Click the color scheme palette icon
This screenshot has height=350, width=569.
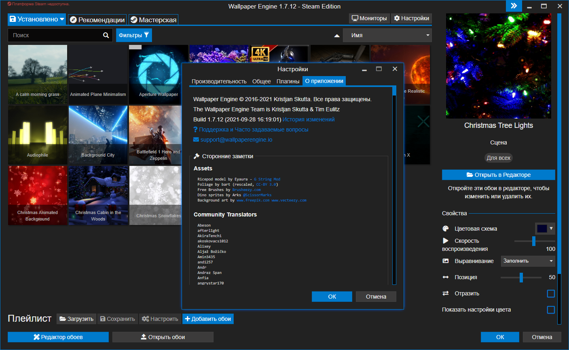pos(446,229)
